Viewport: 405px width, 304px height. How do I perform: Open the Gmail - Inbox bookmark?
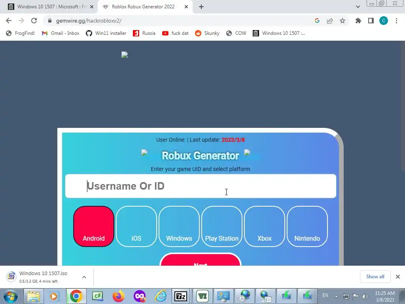click(x=61, y=33)
